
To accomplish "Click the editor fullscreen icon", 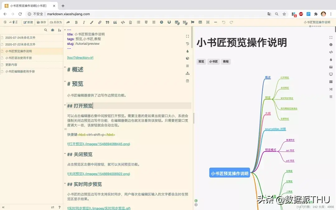I will (188, 36).
